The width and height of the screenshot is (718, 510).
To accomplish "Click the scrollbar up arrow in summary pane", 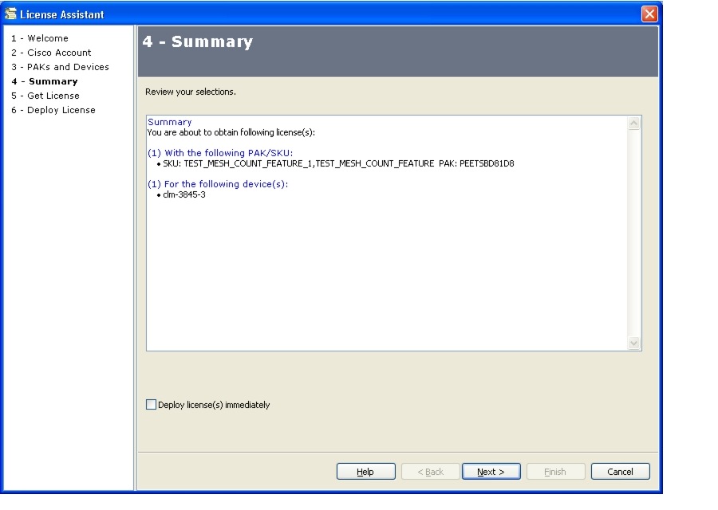I will [x=634, y=121].
